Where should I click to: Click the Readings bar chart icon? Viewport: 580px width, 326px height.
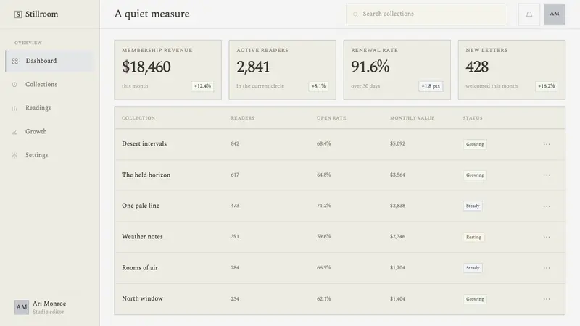(14, 108)
